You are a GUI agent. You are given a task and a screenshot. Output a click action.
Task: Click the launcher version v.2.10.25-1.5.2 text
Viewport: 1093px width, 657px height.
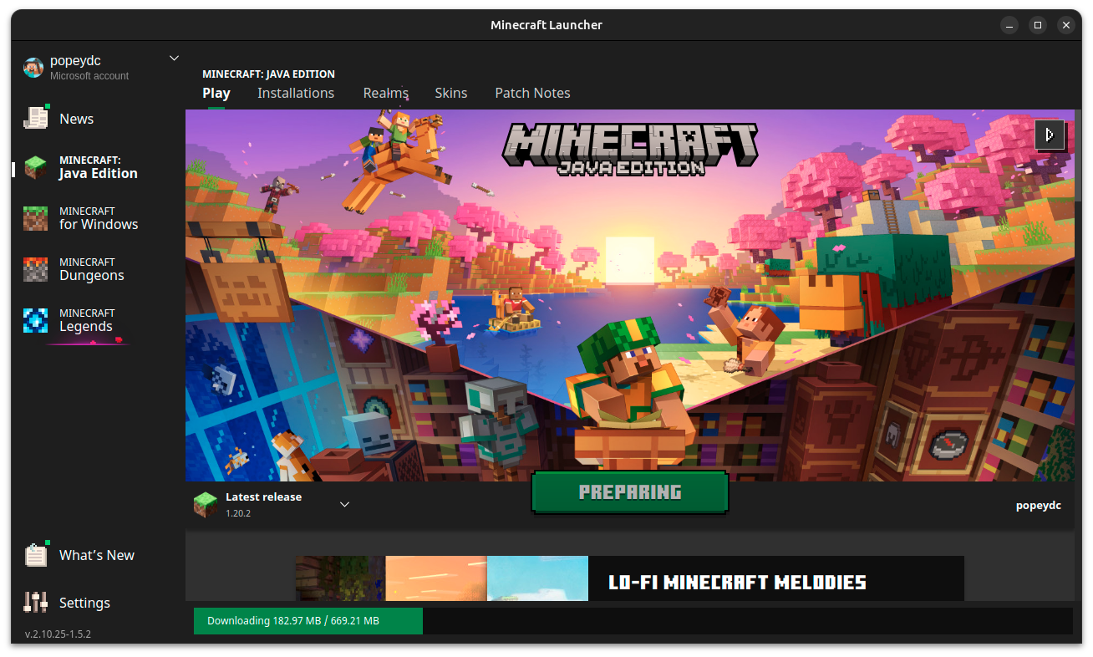[58, 634]
